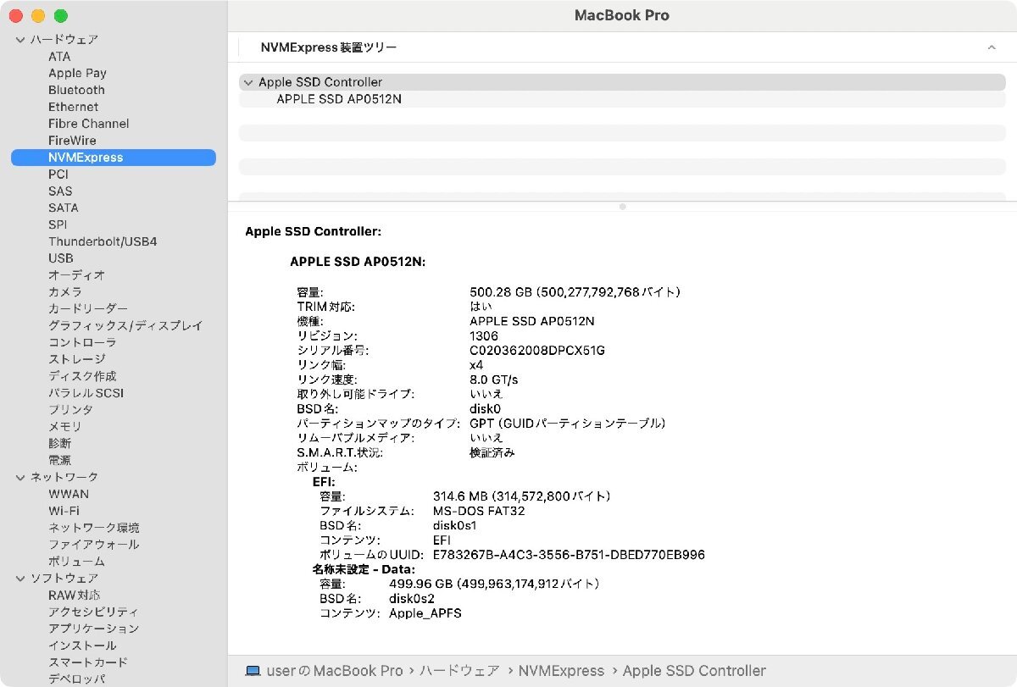Click the yellow minimize window button
The width and height of the screenshot is (1017, 687).
click(38, 16)
